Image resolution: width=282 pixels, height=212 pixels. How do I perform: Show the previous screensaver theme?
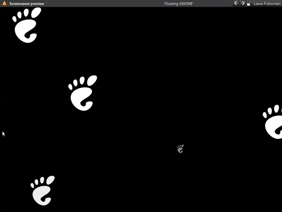(x=236, y=3)
